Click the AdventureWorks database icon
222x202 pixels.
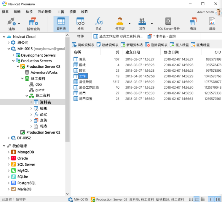[x=27, y=73]
